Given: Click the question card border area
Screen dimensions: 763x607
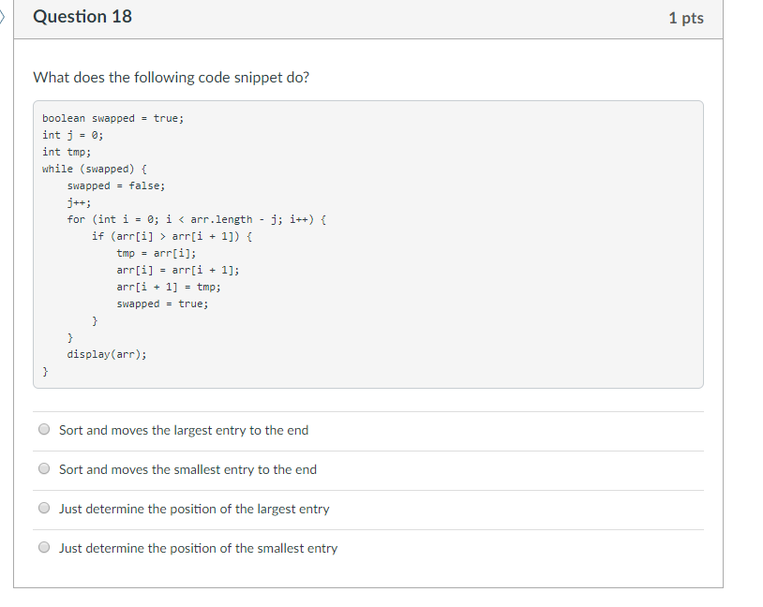Looking at the screenshot, I should click(x=722, y=281).
